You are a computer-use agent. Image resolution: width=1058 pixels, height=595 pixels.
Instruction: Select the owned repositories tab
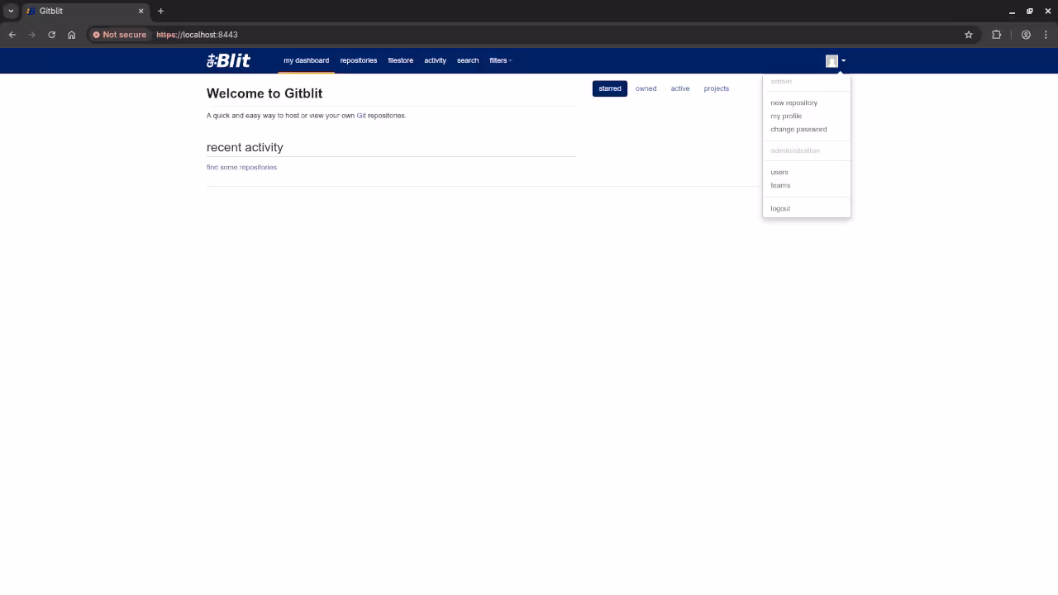click(646, 88)
